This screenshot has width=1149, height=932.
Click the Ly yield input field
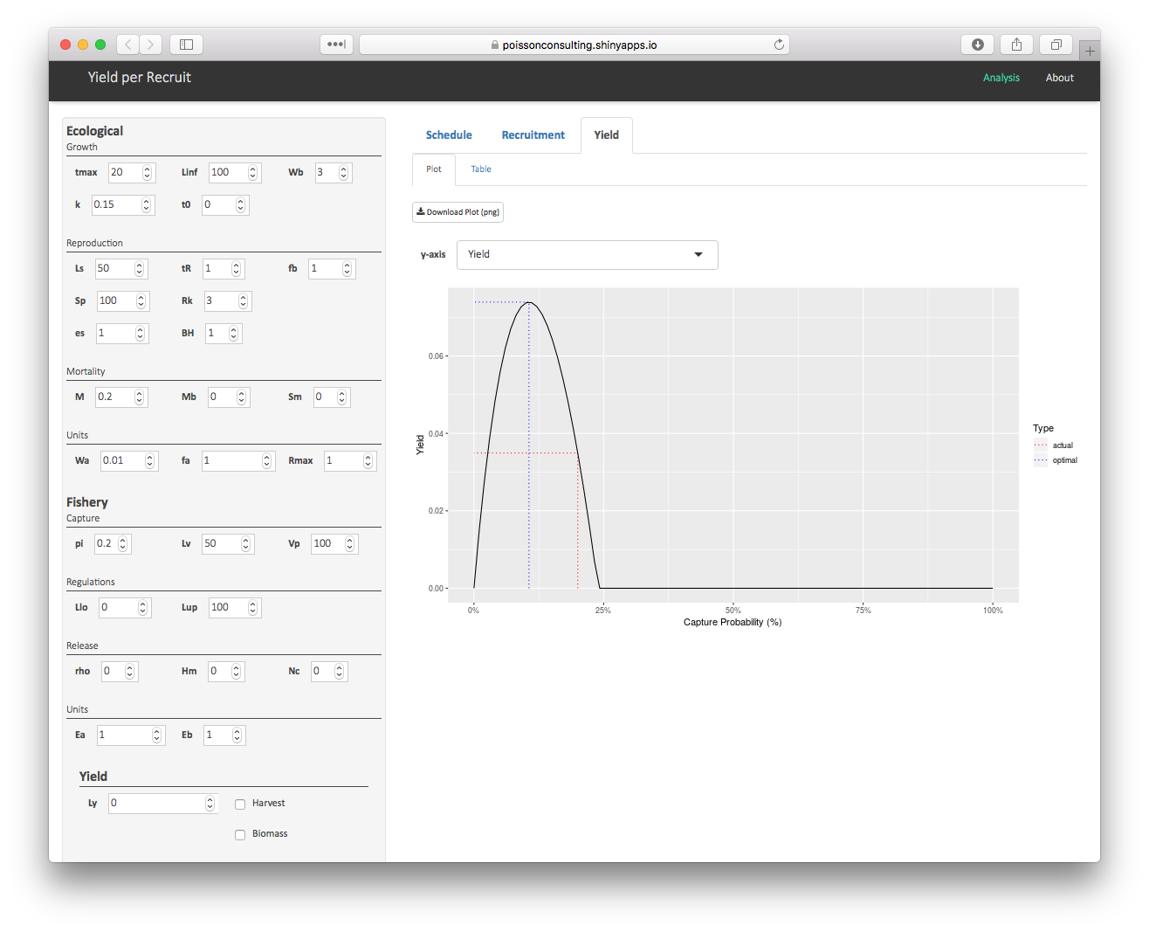click(x=155, y=804)
